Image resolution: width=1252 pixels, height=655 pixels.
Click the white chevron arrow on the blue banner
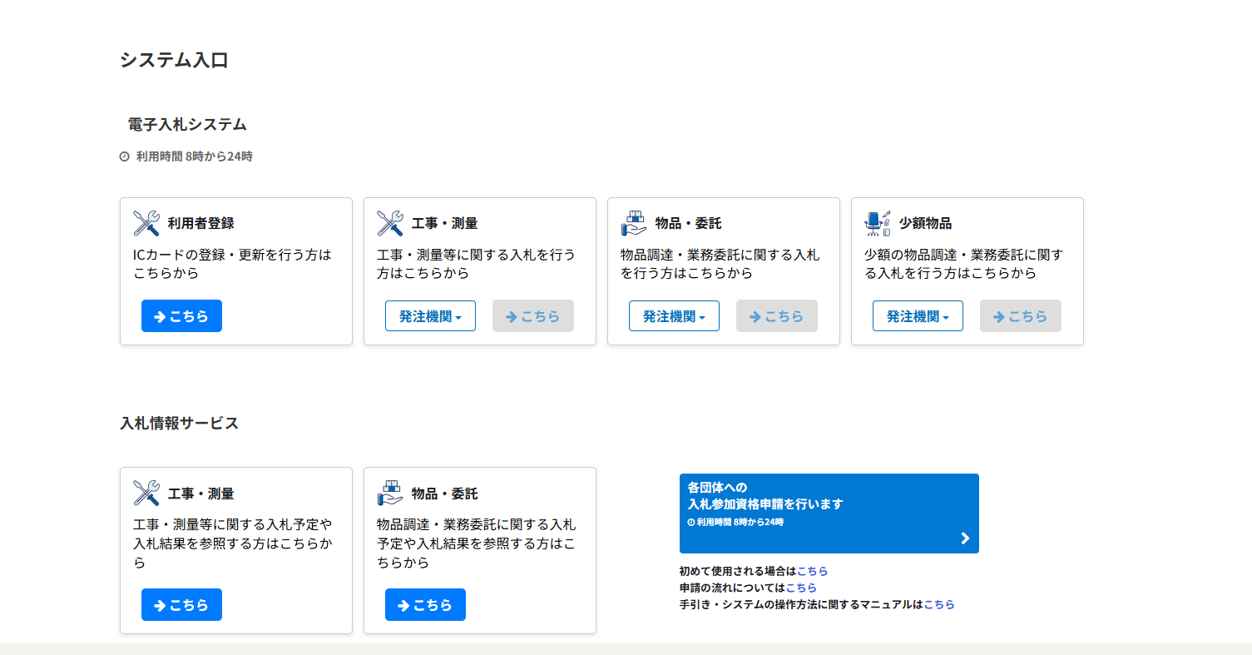[x=965, y=538]
